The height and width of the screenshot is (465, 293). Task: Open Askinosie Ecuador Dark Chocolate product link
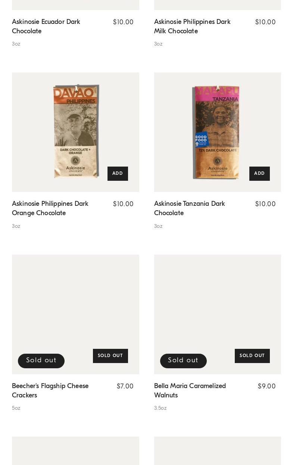(46, 27)
